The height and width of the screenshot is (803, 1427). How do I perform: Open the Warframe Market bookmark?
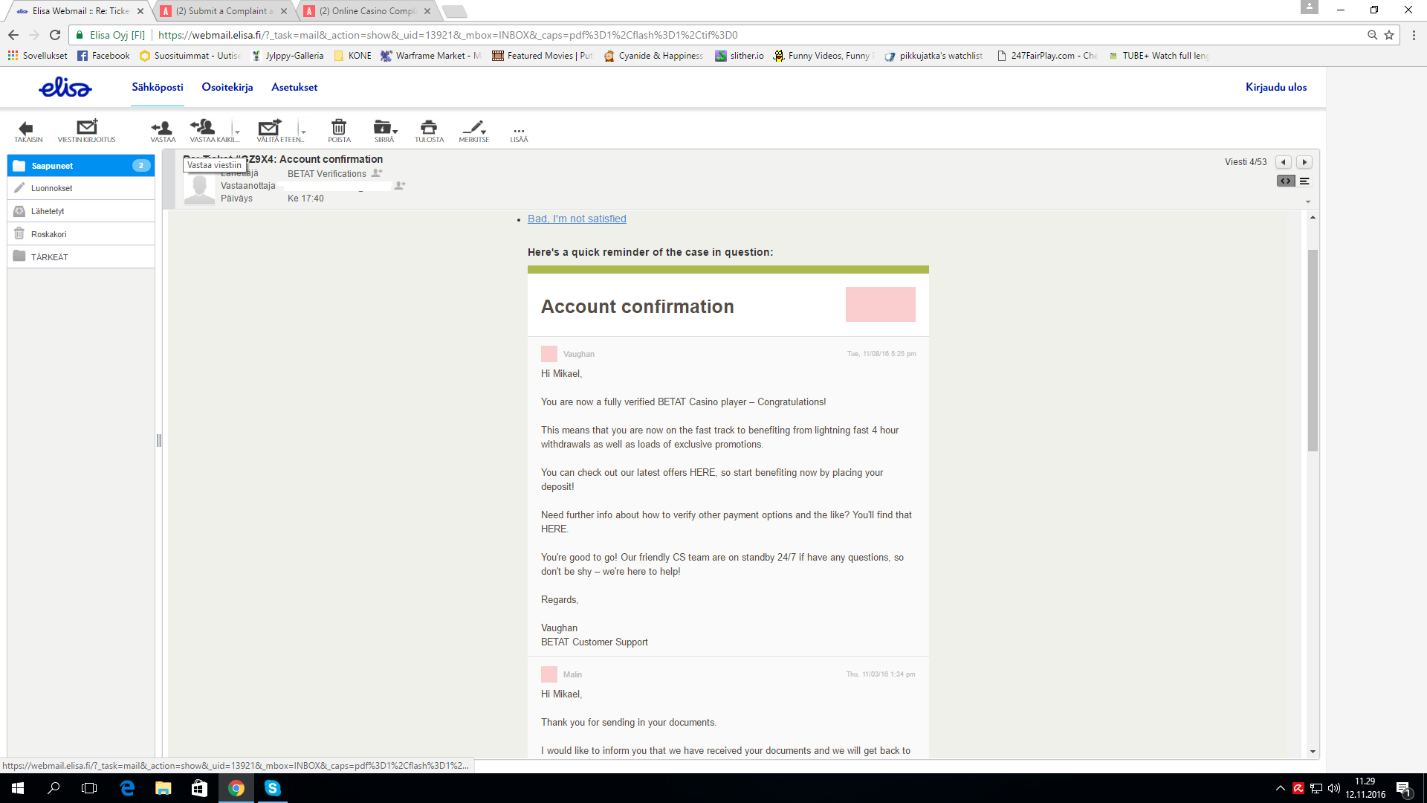click(x=431, y=56)
